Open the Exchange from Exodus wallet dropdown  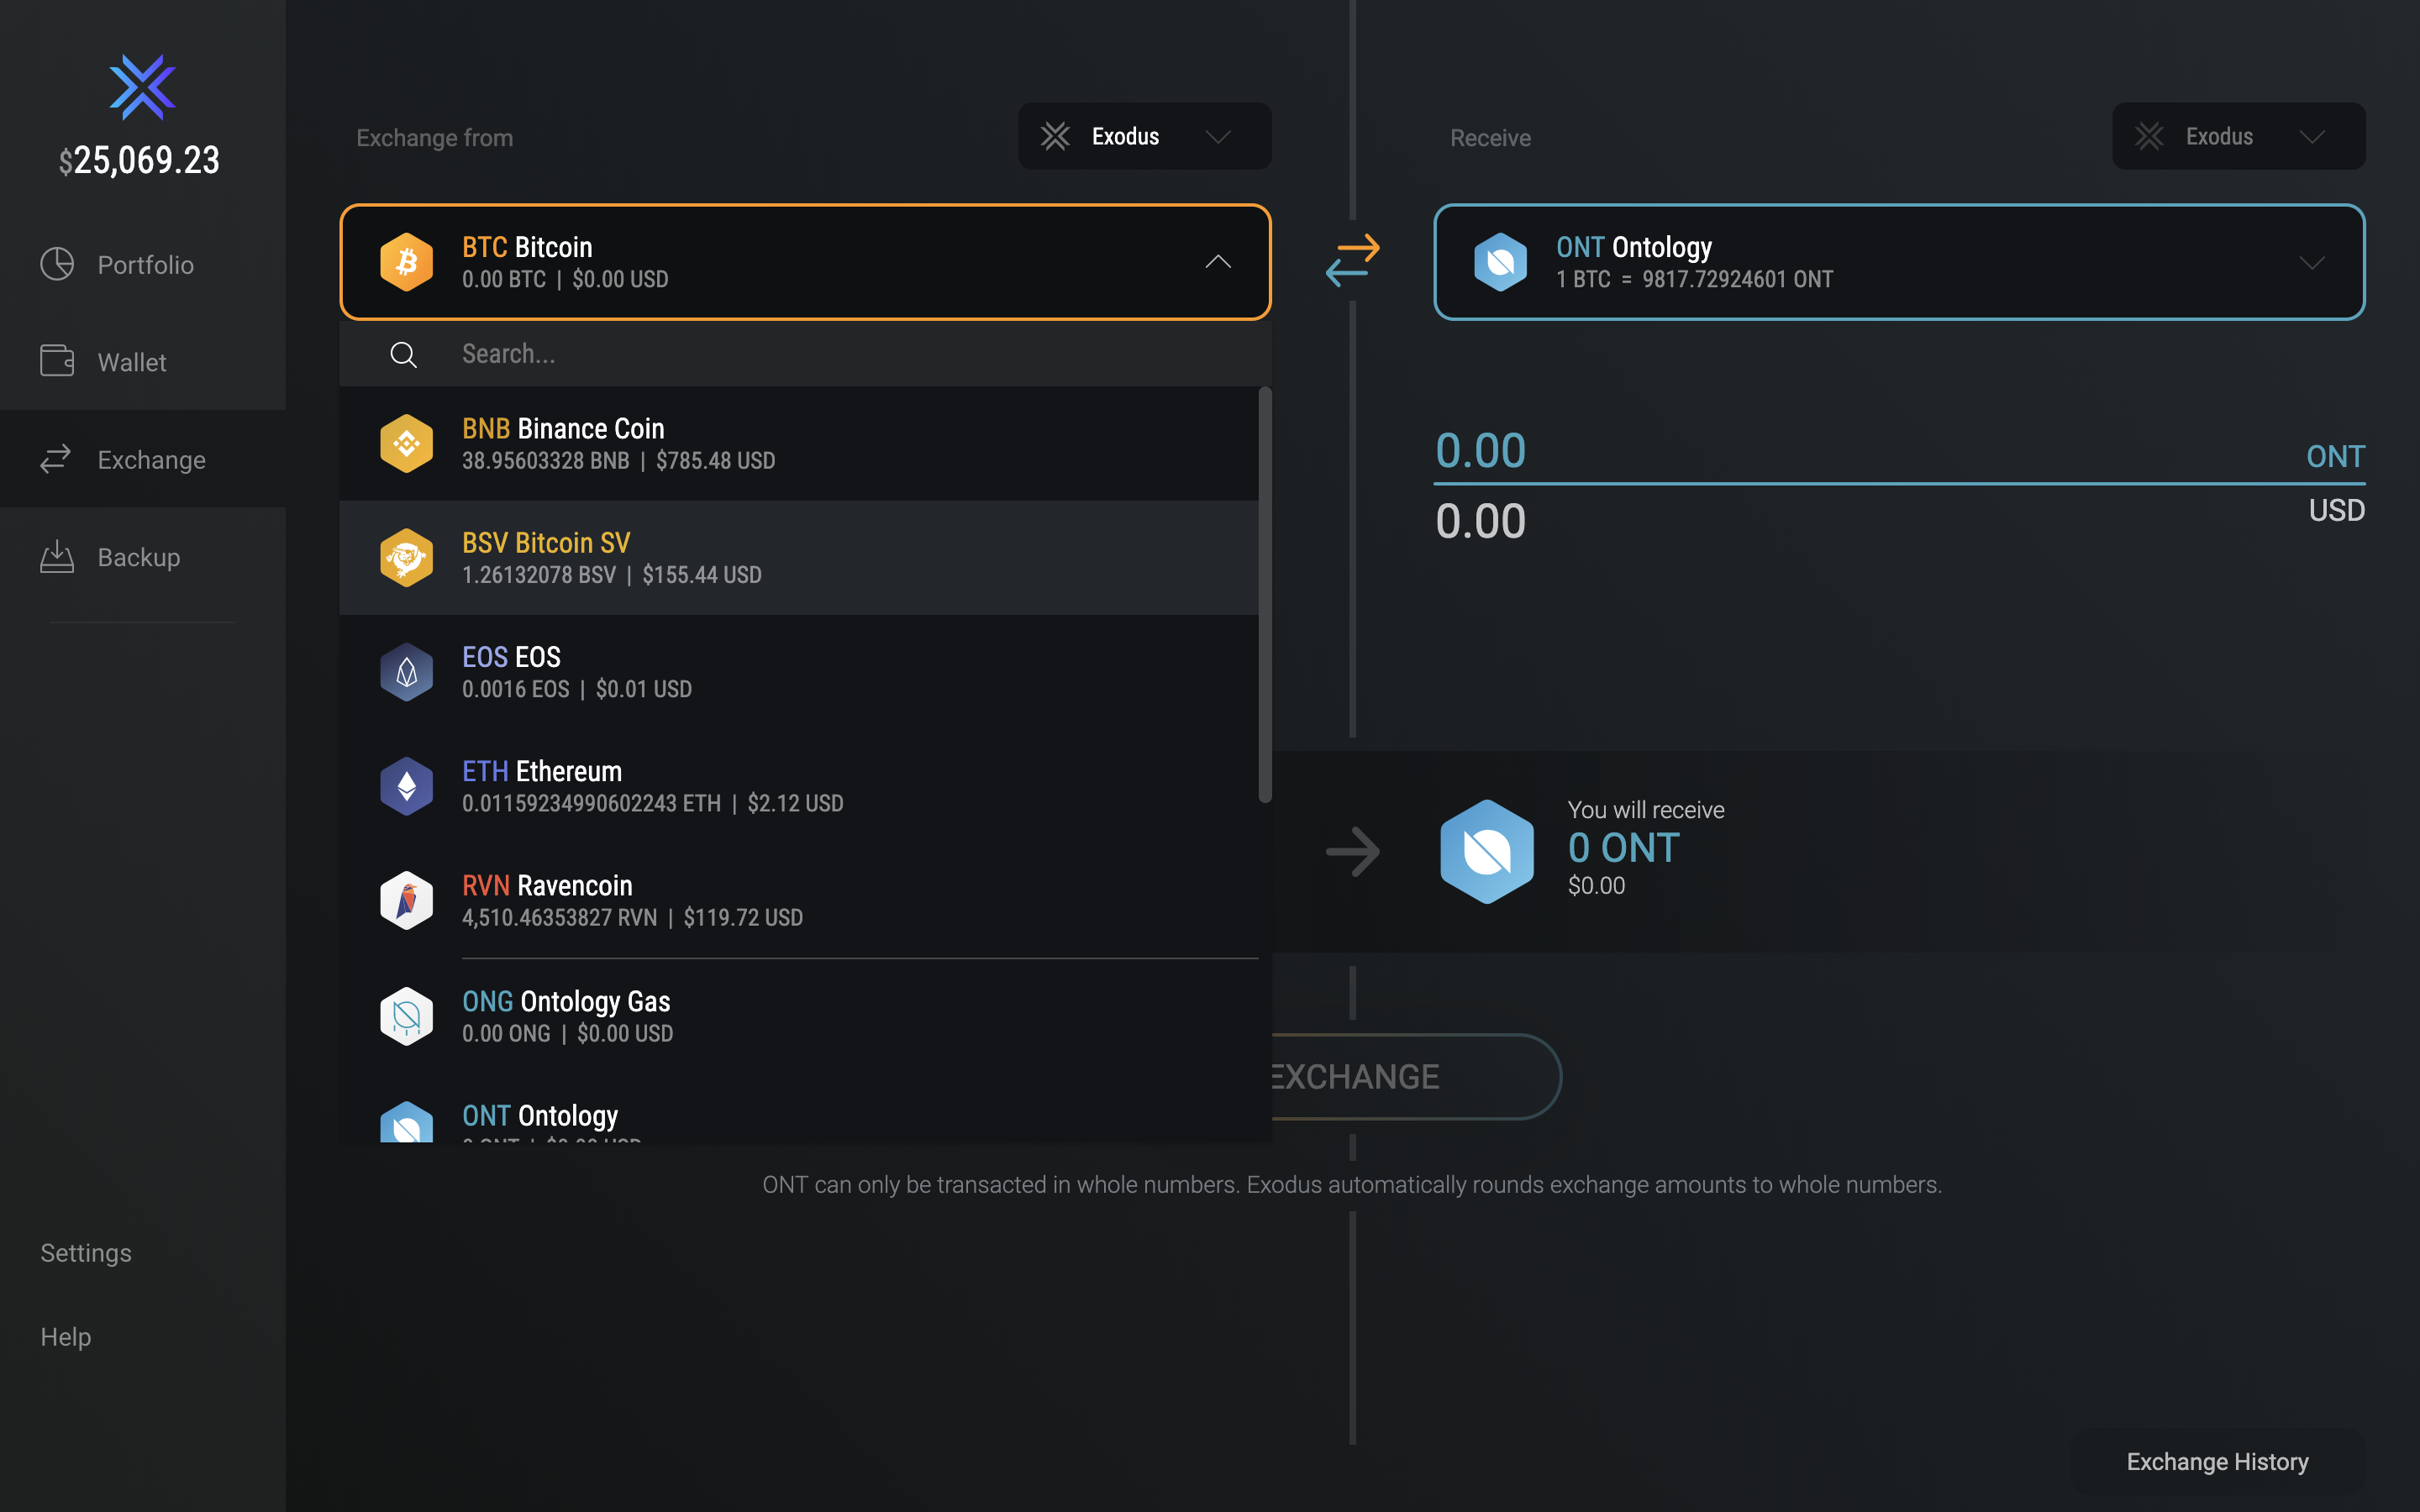pos(1144,136)
